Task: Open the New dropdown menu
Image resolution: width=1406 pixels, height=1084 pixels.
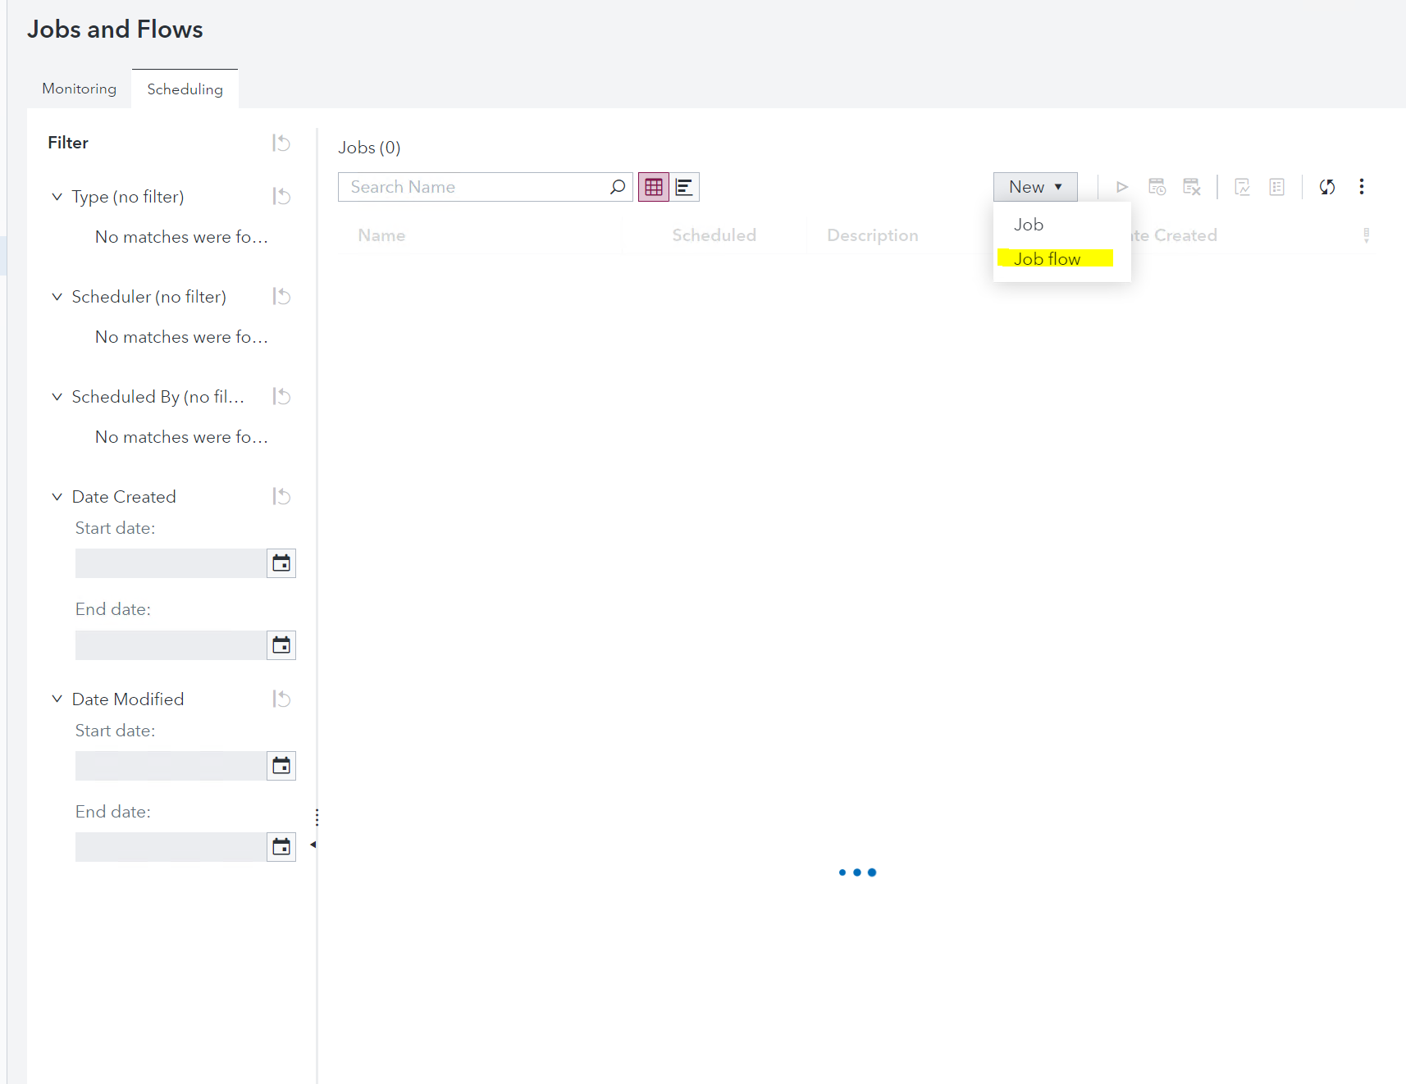Action: 1034,186
